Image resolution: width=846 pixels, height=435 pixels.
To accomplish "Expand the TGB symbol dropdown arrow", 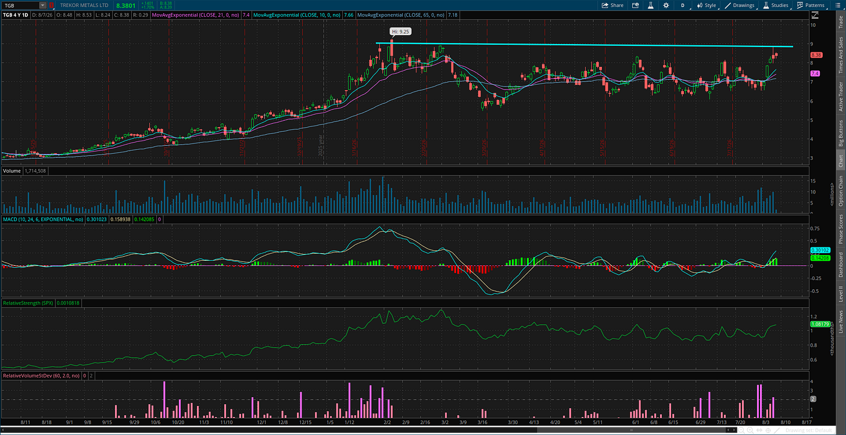I will pyautogui.click(x=42, y=5).
